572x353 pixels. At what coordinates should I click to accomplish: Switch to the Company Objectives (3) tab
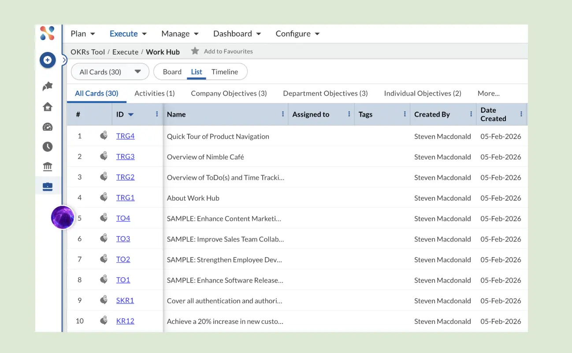(x=229, y=93)
